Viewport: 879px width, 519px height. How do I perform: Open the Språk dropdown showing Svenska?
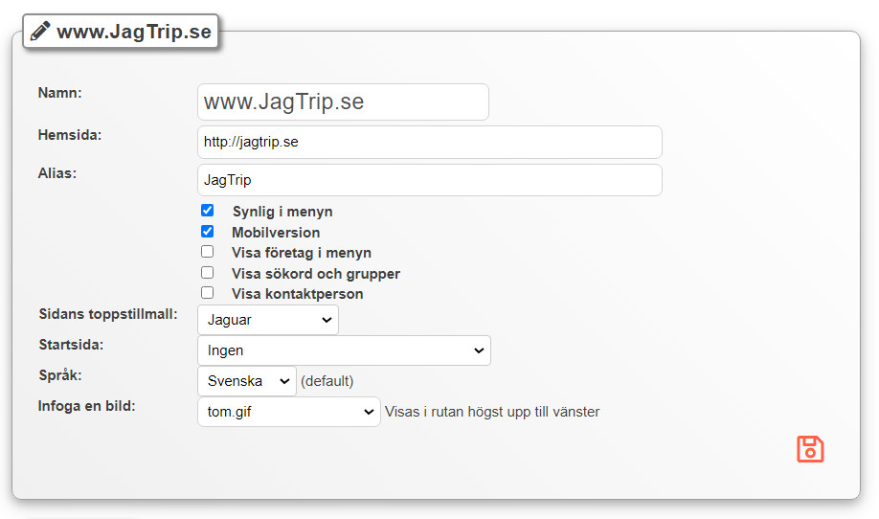pyautogui.click(x=247, y=381)
